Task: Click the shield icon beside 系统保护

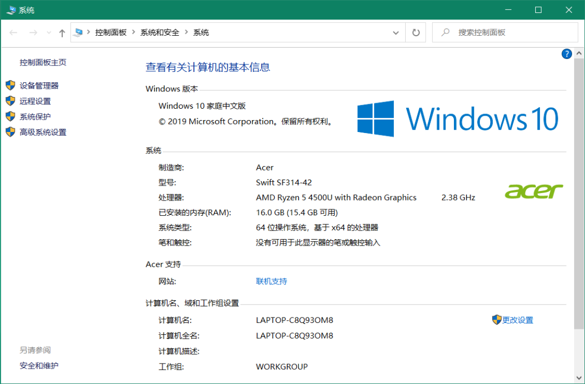Action: click(x=10, y=116)
